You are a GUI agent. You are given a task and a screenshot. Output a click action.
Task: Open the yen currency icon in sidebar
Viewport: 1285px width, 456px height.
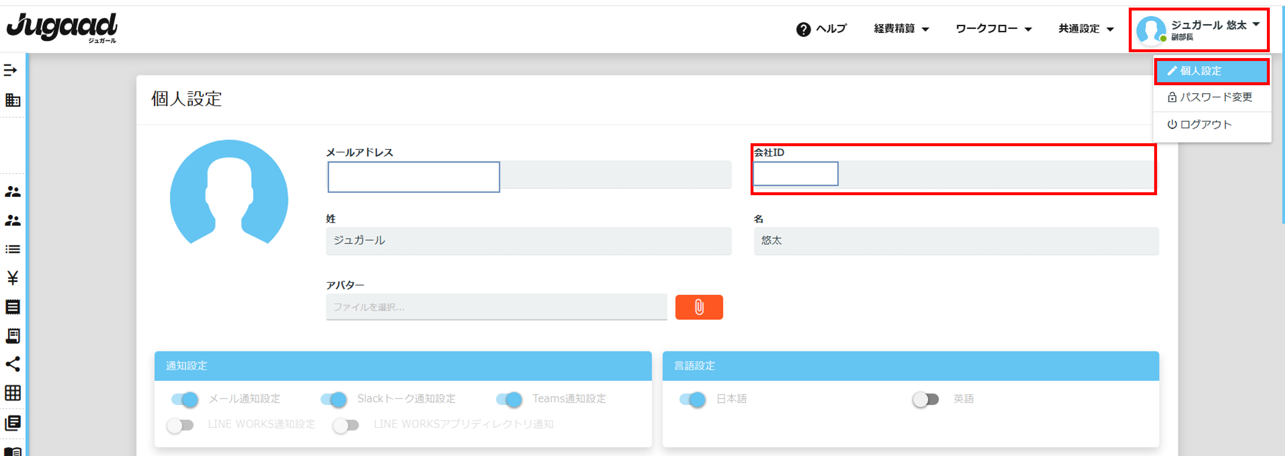click(13, 277)
